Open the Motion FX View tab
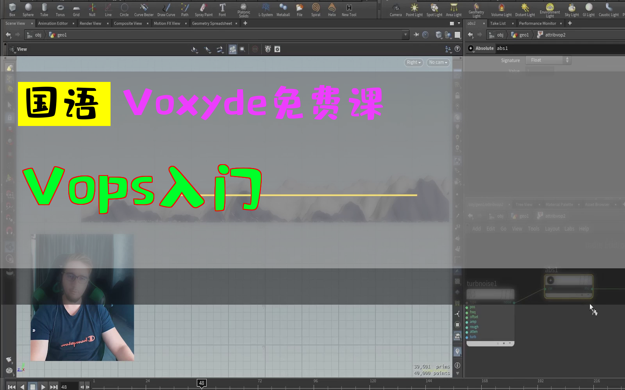The image size is (625, 390). click(x=167, y=23)
